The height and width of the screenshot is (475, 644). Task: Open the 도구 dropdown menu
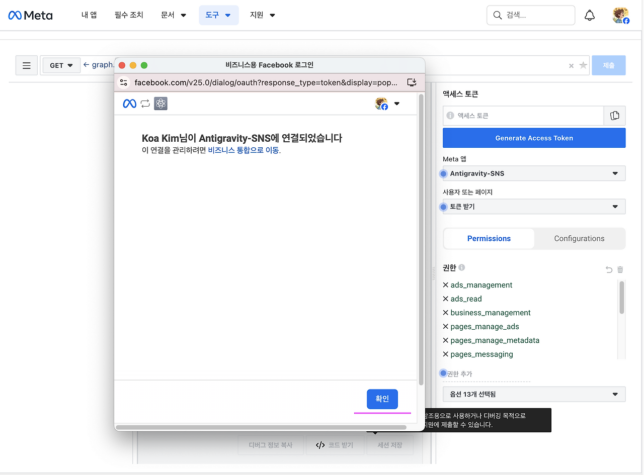pyautogui.click(x=218, y=15)
